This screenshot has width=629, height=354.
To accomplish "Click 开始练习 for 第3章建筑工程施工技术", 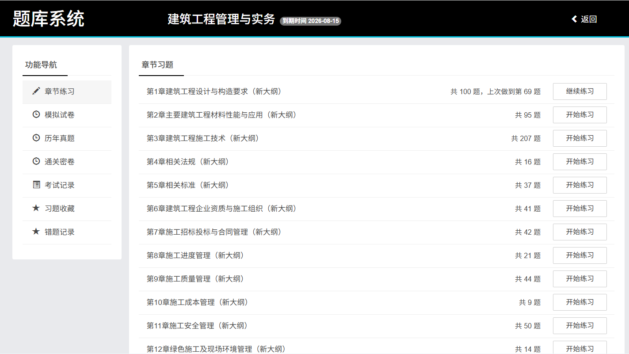I will click(579, 138).
